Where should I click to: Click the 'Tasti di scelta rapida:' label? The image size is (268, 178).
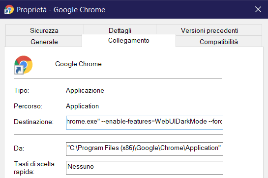(x=34, y=168)
